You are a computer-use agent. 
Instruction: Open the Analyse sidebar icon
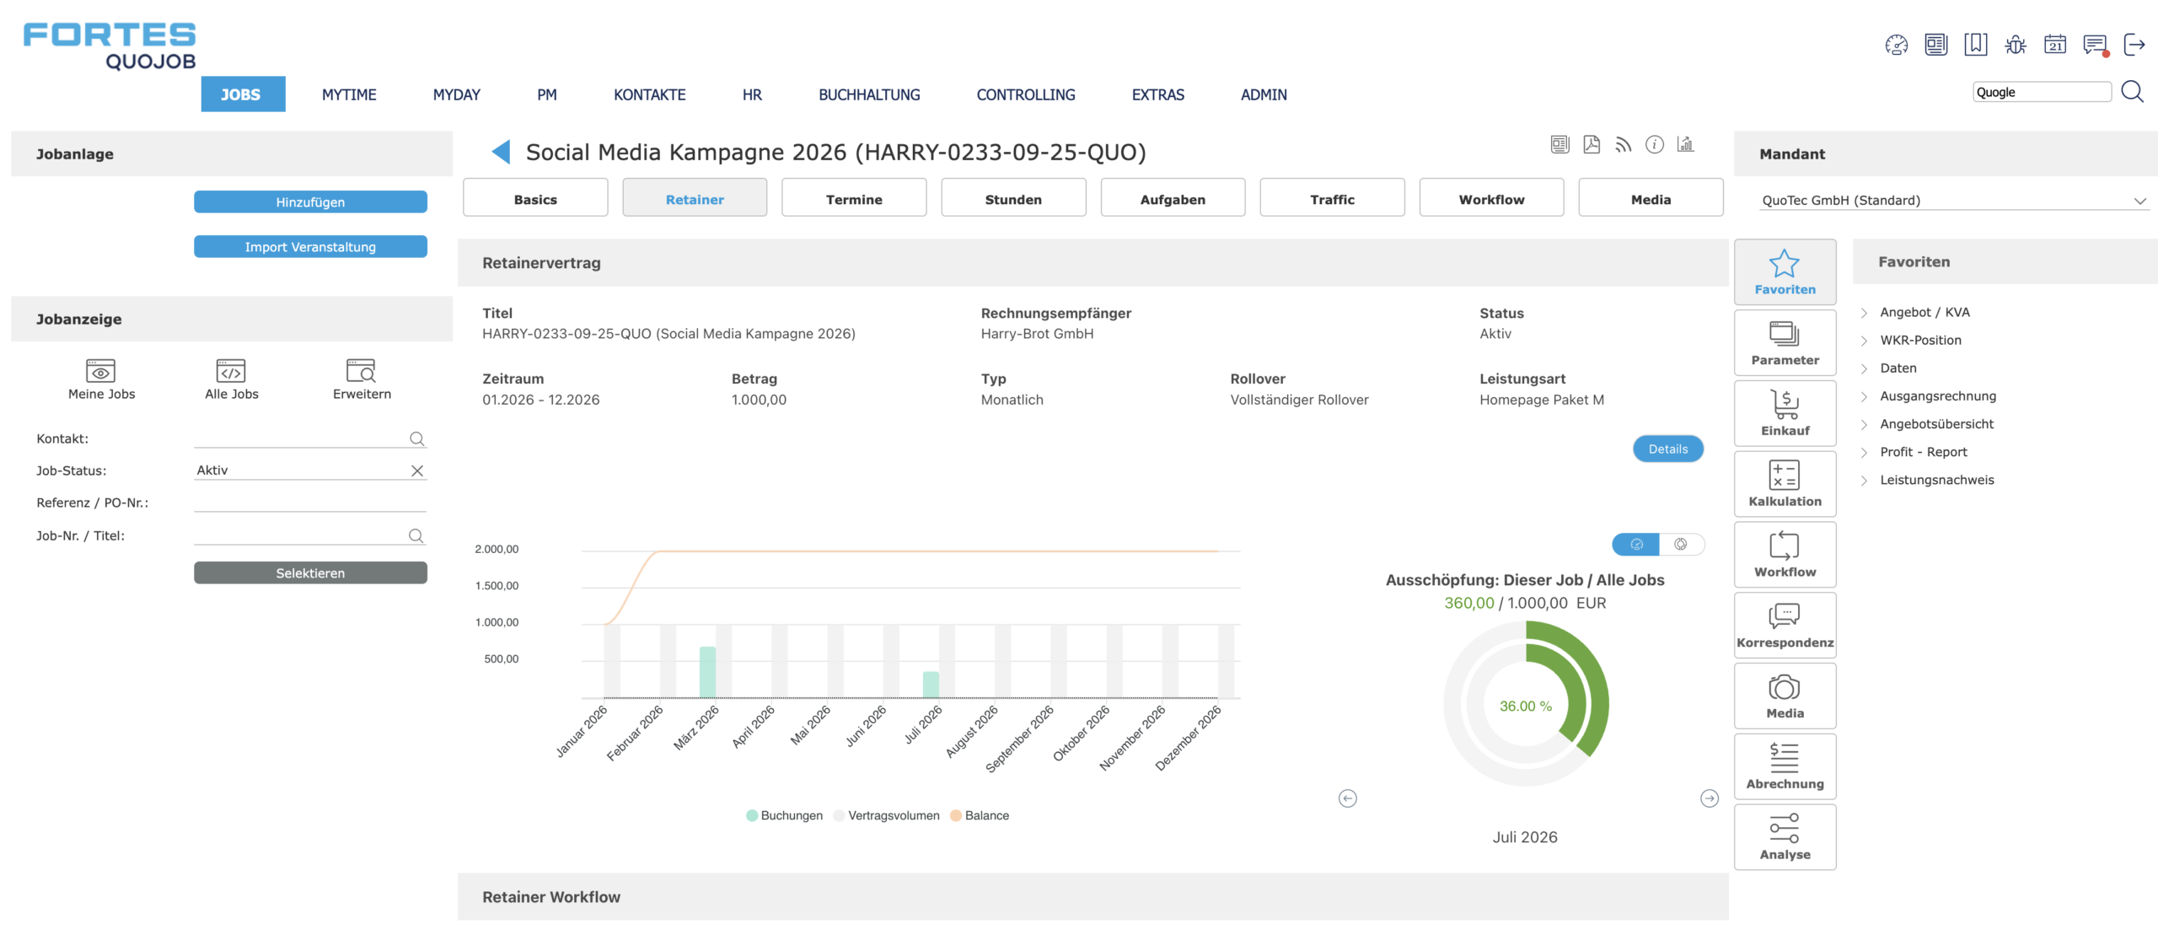click(1785, 836)
